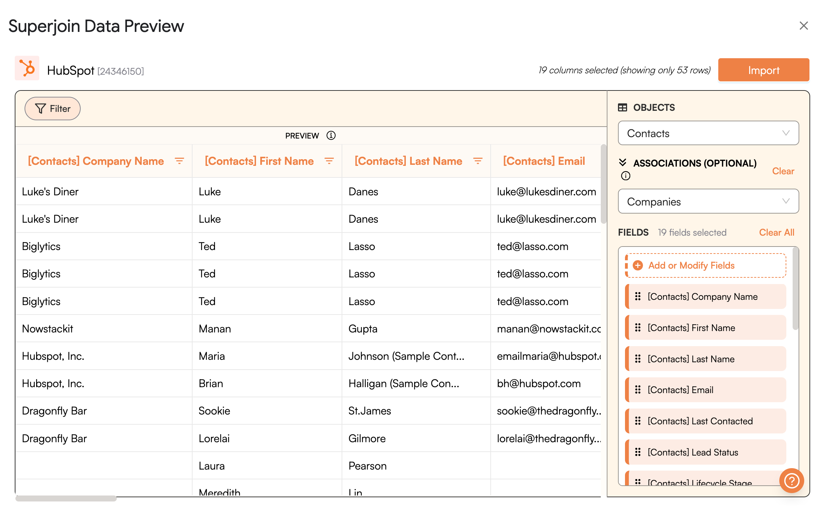This screenshot has height=519, width=827.
Task: Click Clear All fields link
Action: point(776,232)
